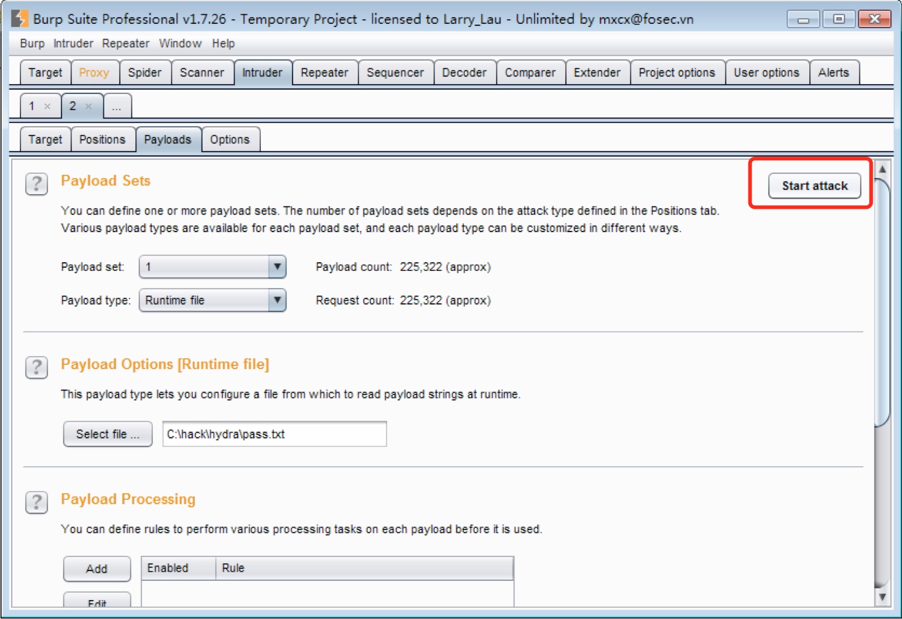Viewport: 902px width, 619px height.
Task: Click Add payload processing rule button
Action: [96, 569]
